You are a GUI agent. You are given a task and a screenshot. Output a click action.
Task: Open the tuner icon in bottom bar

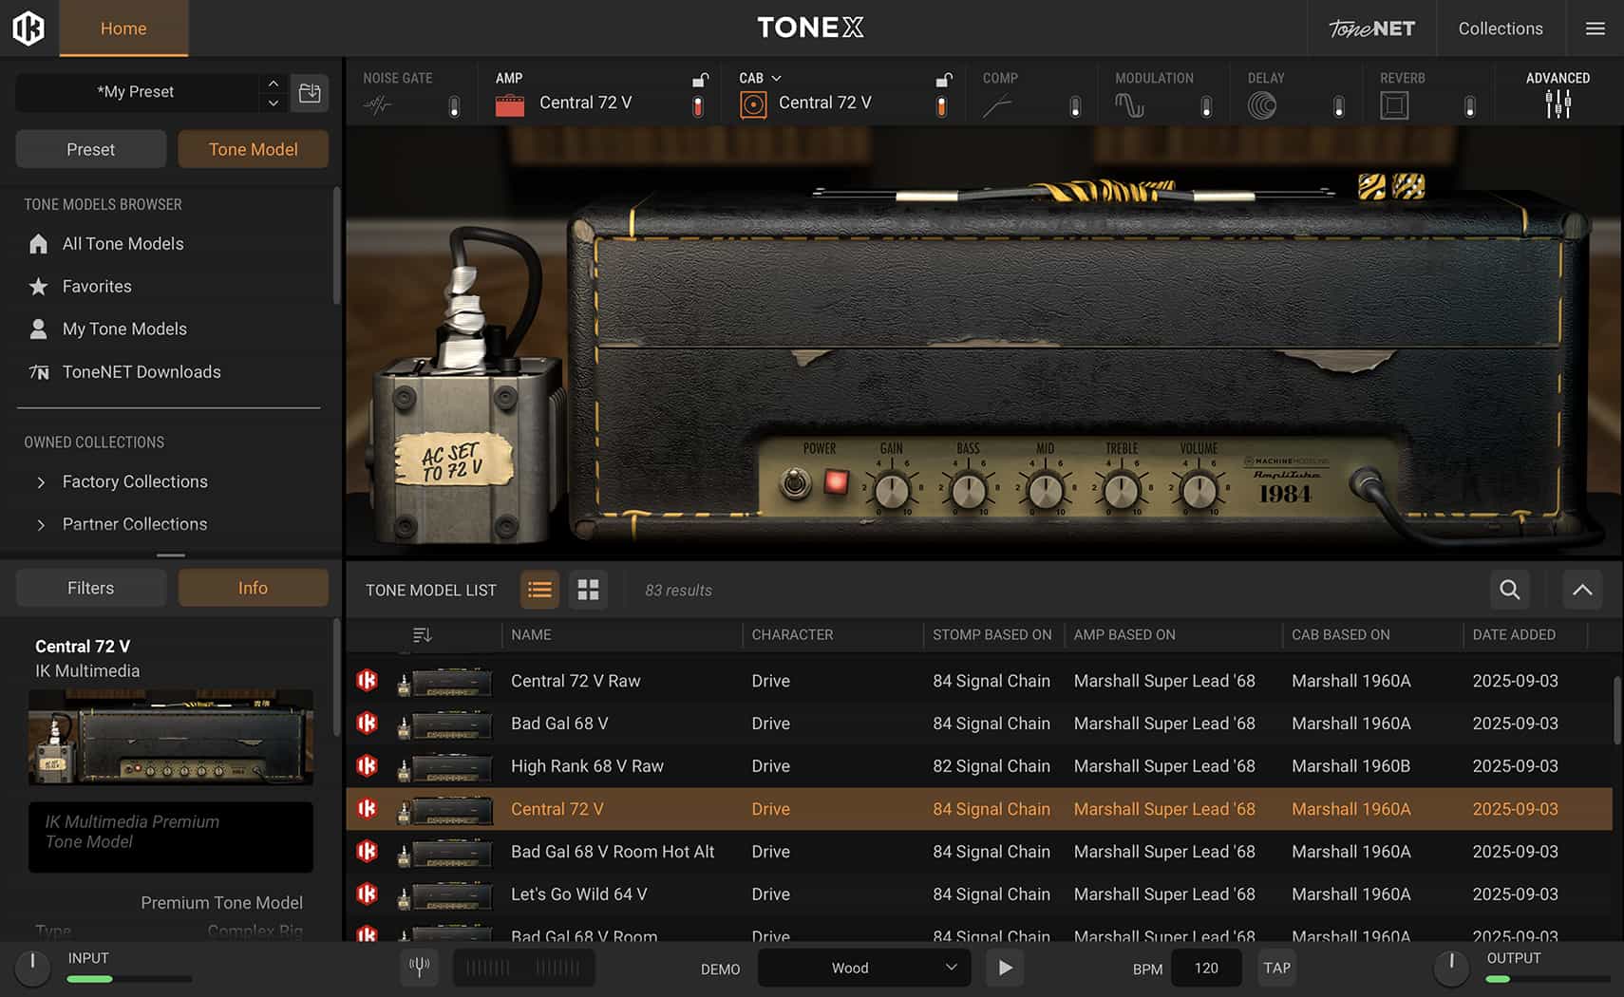coord(419,967)
